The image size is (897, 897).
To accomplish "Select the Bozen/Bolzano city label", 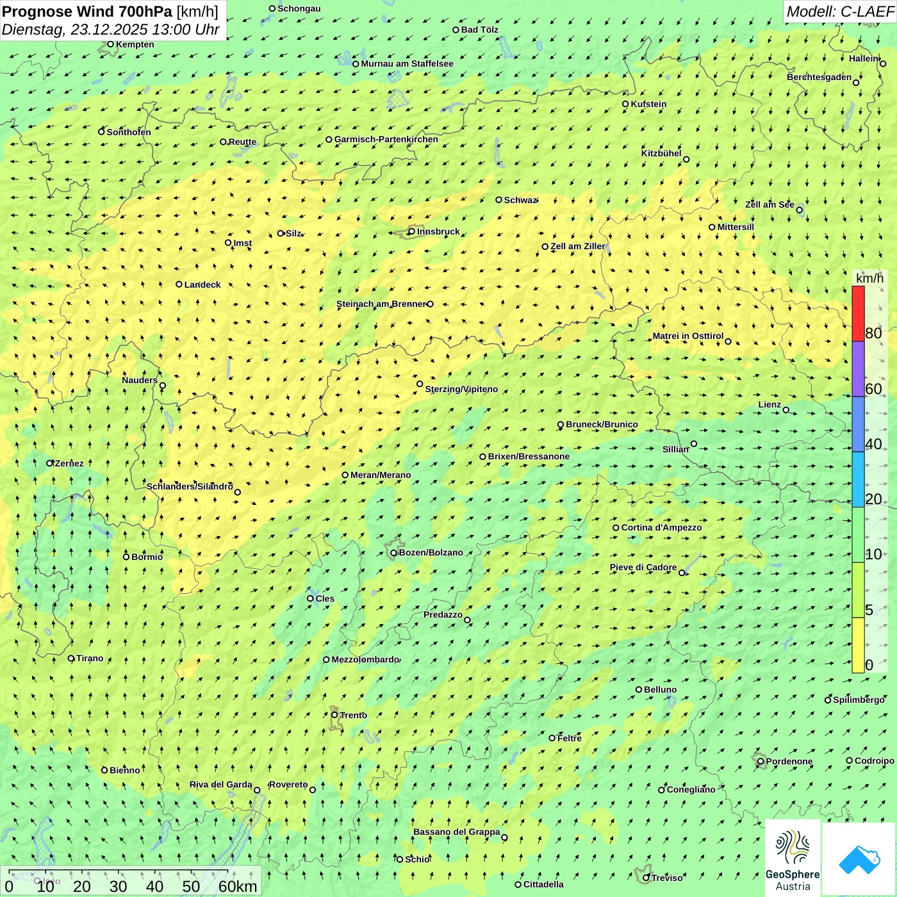I will click(431, 552).
